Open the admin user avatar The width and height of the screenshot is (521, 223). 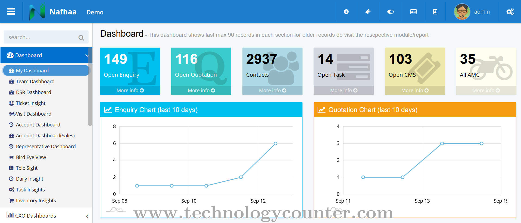pyautogui.click(x=462, y=11)
